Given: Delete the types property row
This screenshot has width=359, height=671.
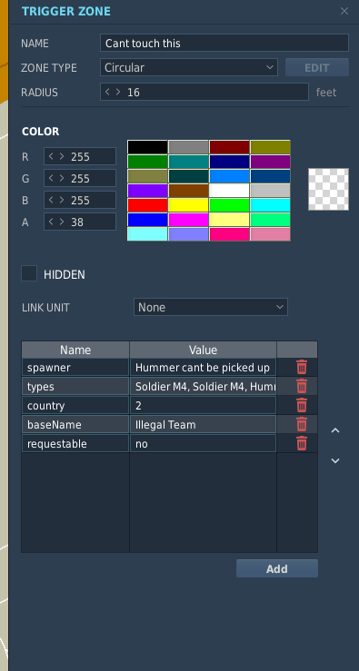Looking at the screenshot, I should [x=302, y=386].
